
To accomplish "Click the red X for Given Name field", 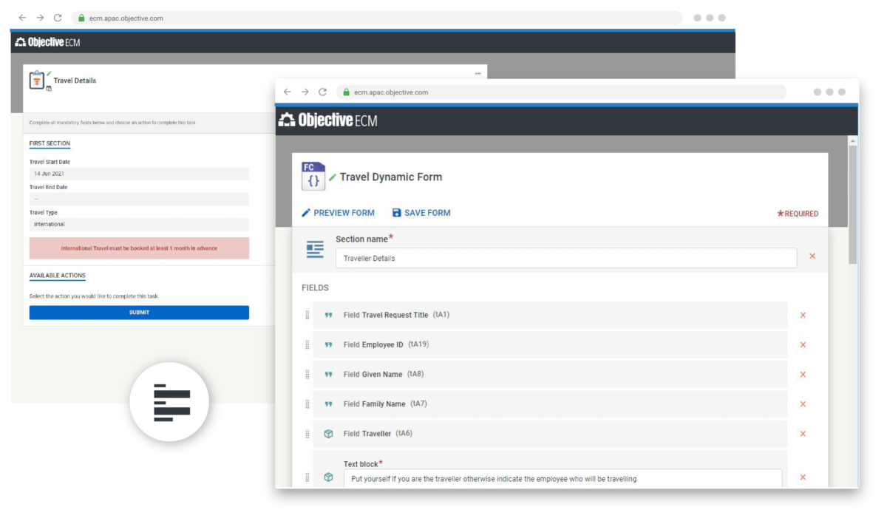I will [x=803, y=375].
